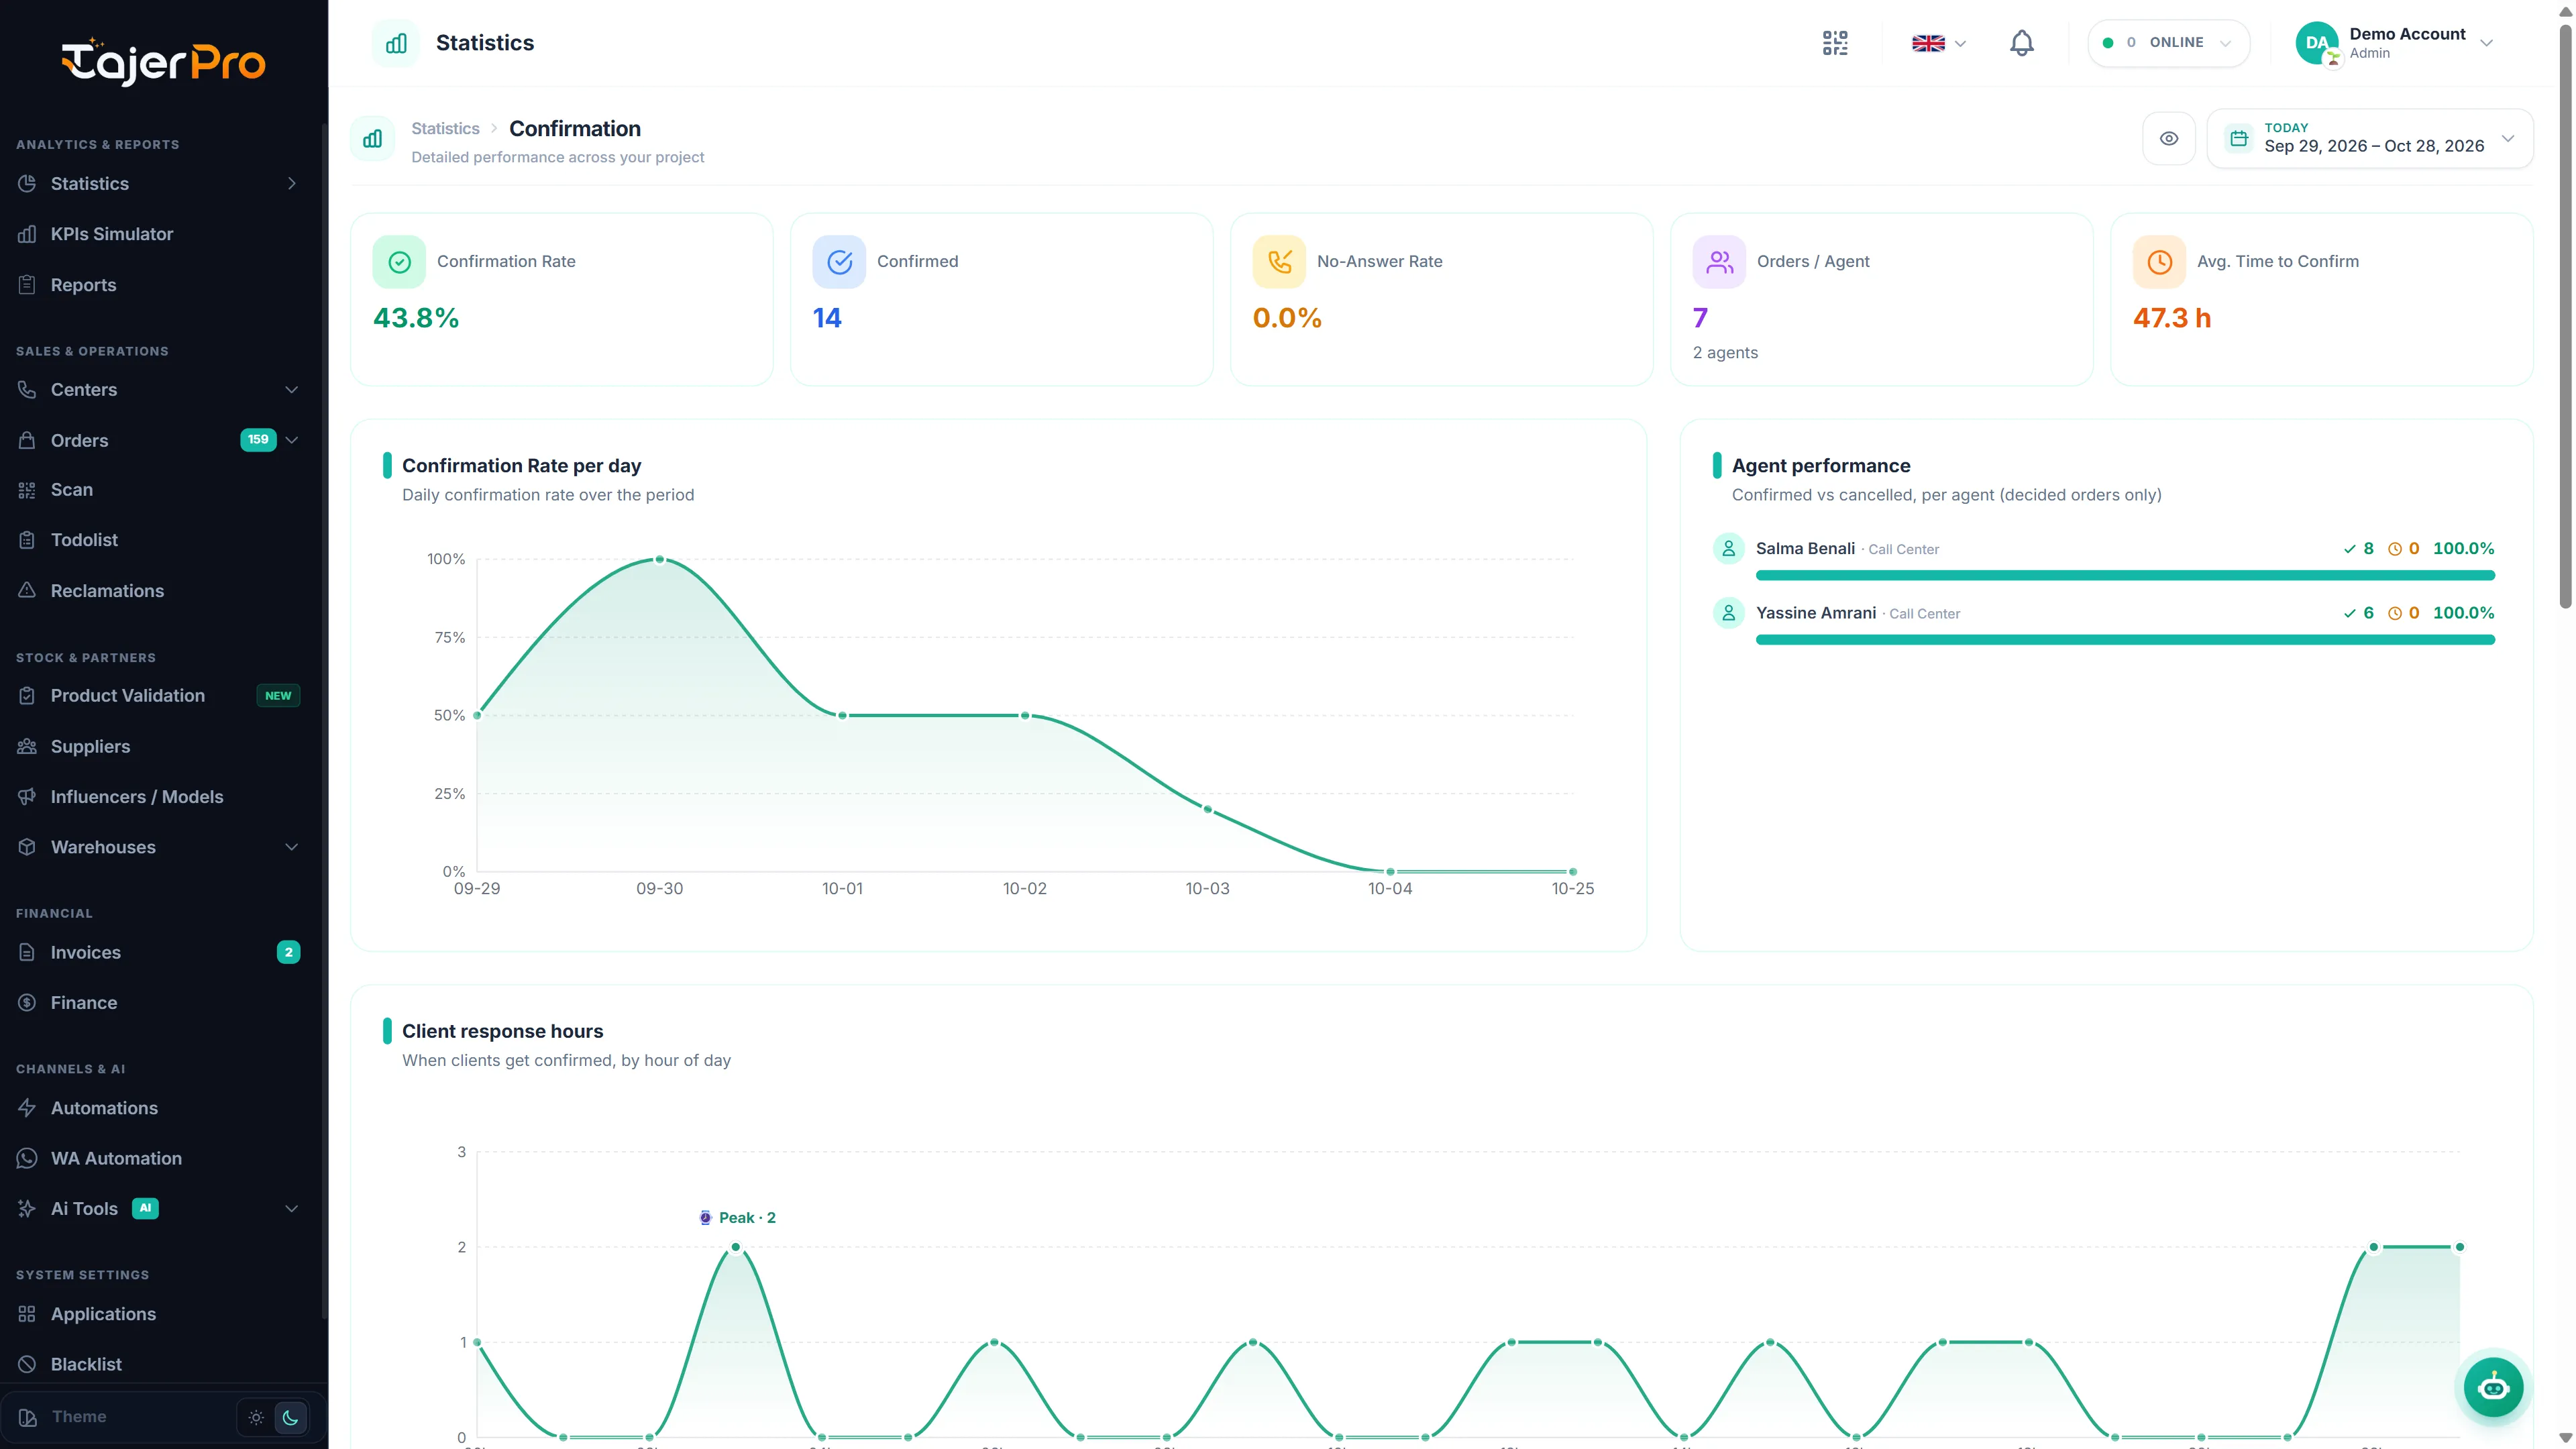Open the chatbot assistant bubble
The height and width of the screenshot is (1449, 2576).
pos(2493,1387)
